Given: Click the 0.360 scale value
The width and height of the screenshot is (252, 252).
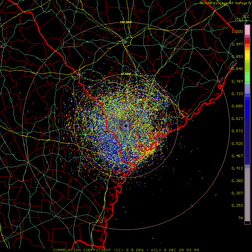Looking at the screenshot, I should tap(237, 181).
